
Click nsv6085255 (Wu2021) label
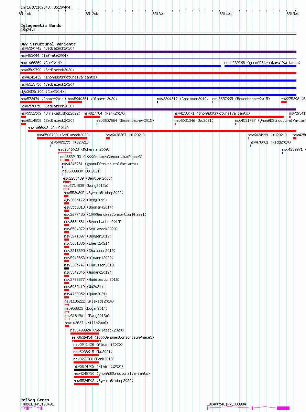pyautogui.click(x=69, y=142)
